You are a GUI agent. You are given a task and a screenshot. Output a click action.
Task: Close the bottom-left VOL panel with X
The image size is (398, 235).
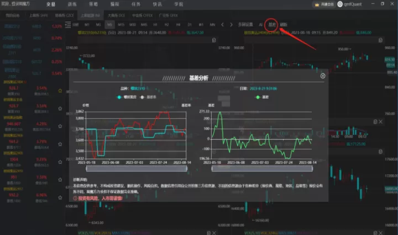(214, 233)
